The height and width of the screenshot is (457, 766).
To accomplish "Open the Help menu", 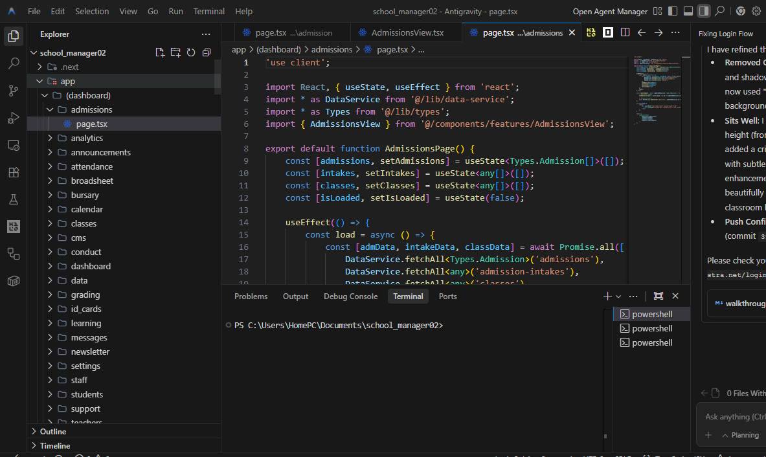I will tap(243, 11).
